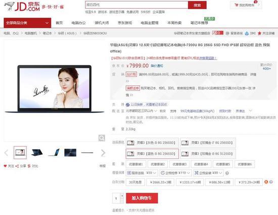This screenshot has height=215, width=278.
Task: Open the 400+ cumulative reviews count
Action: tap(267, 69)
